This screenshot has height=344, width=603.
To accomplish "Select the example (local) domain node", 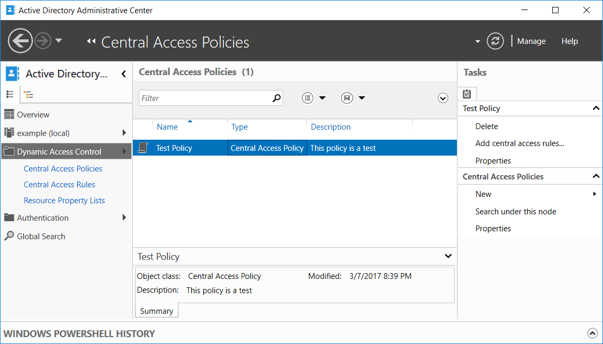I will pos(43,133).
